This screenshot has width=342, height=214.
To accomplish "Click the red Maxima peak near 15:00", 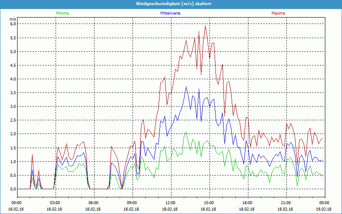I will coord(205,26).
